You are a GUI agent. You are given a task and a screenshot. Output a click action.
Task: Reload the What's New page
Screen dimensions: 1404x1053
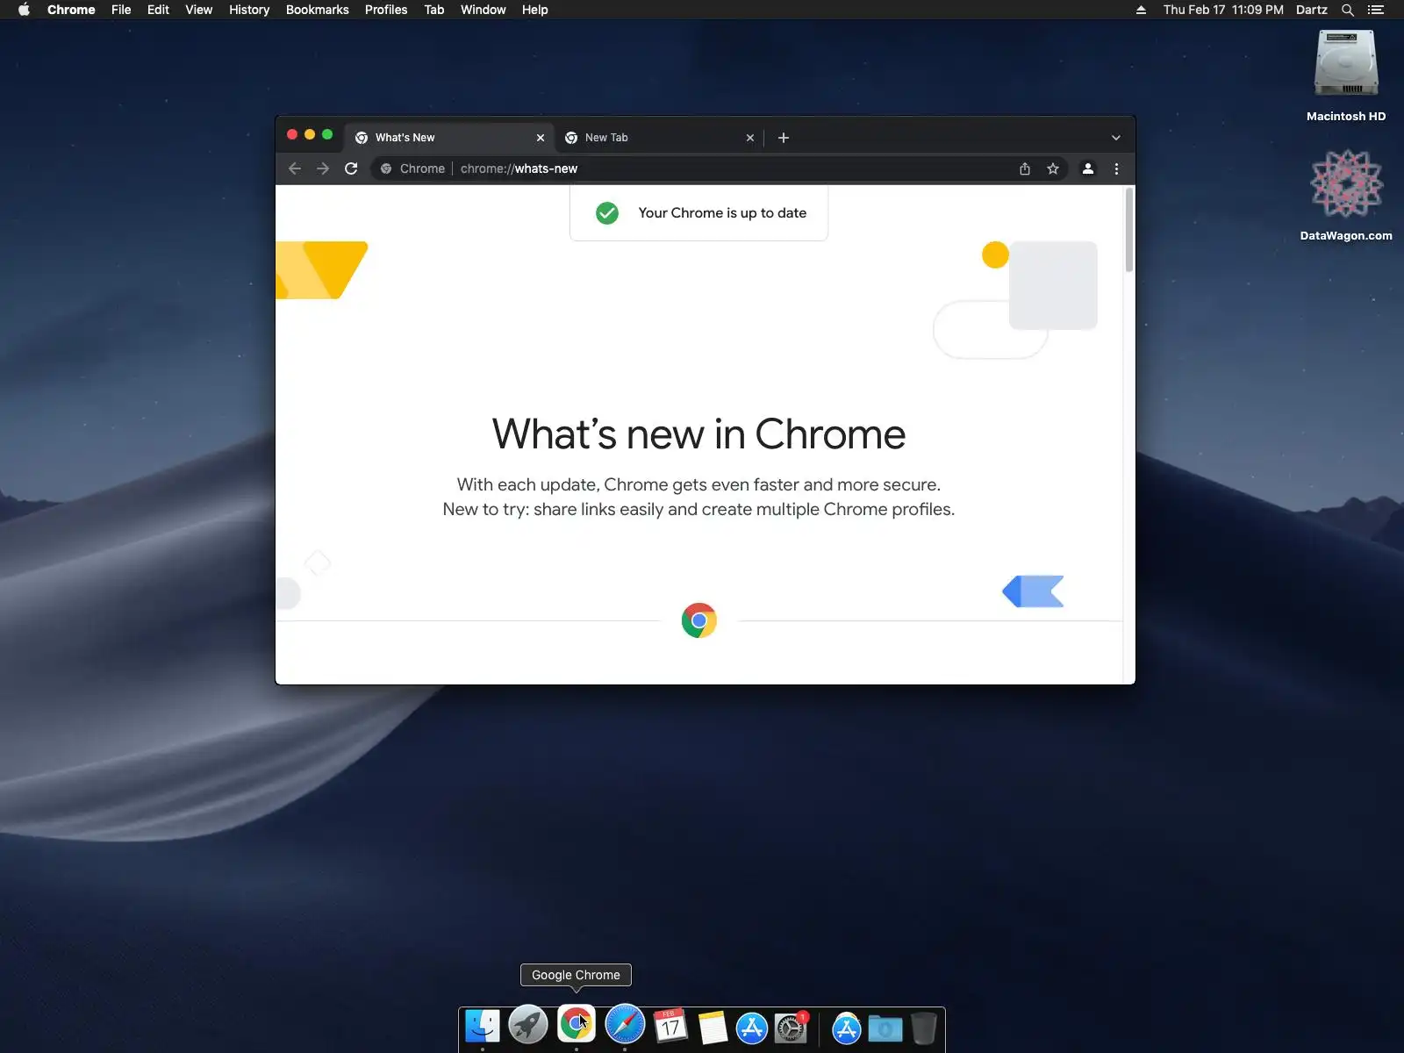[x=351, y=168]
